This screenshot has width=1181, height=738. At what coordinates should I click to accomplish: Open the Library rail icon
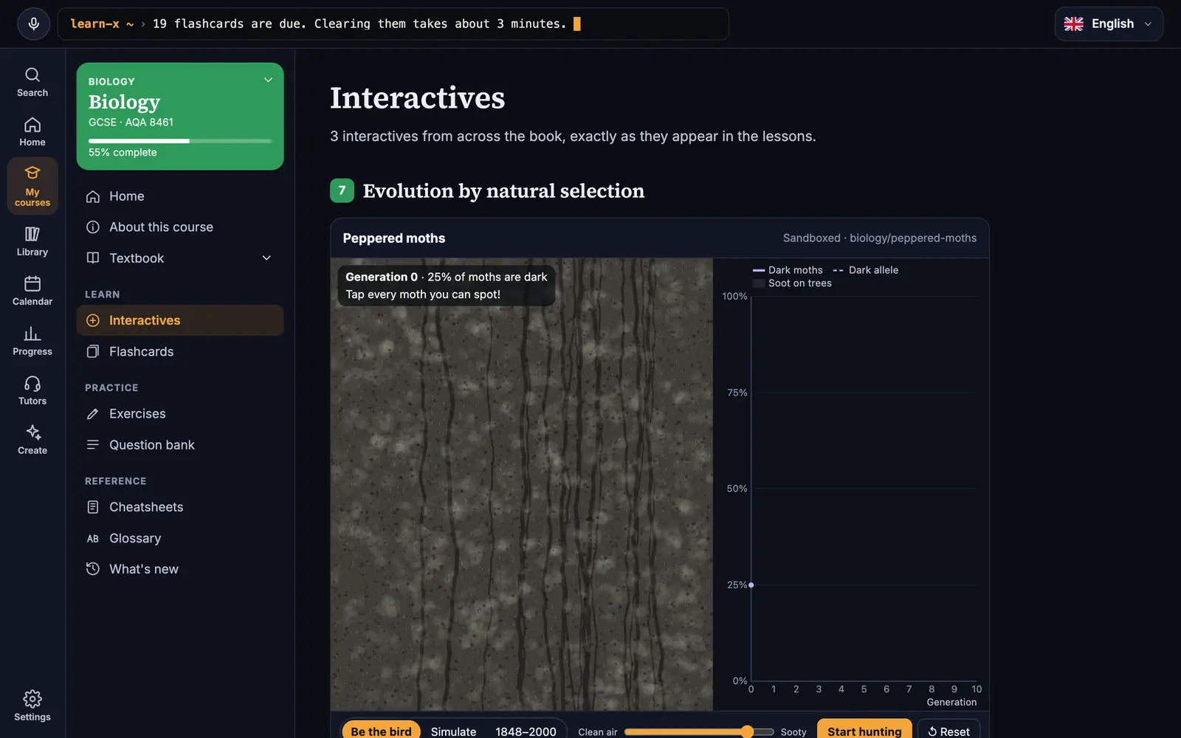coord(32,241)
